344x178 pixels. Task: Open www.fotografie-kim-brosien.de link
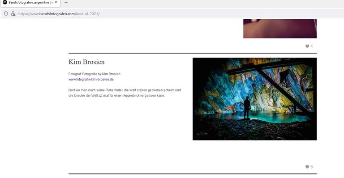point(91,79)
